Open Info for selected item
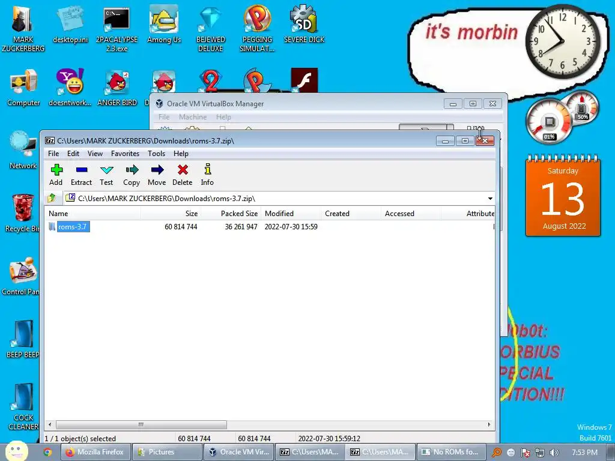 click(x=207, y=175)
